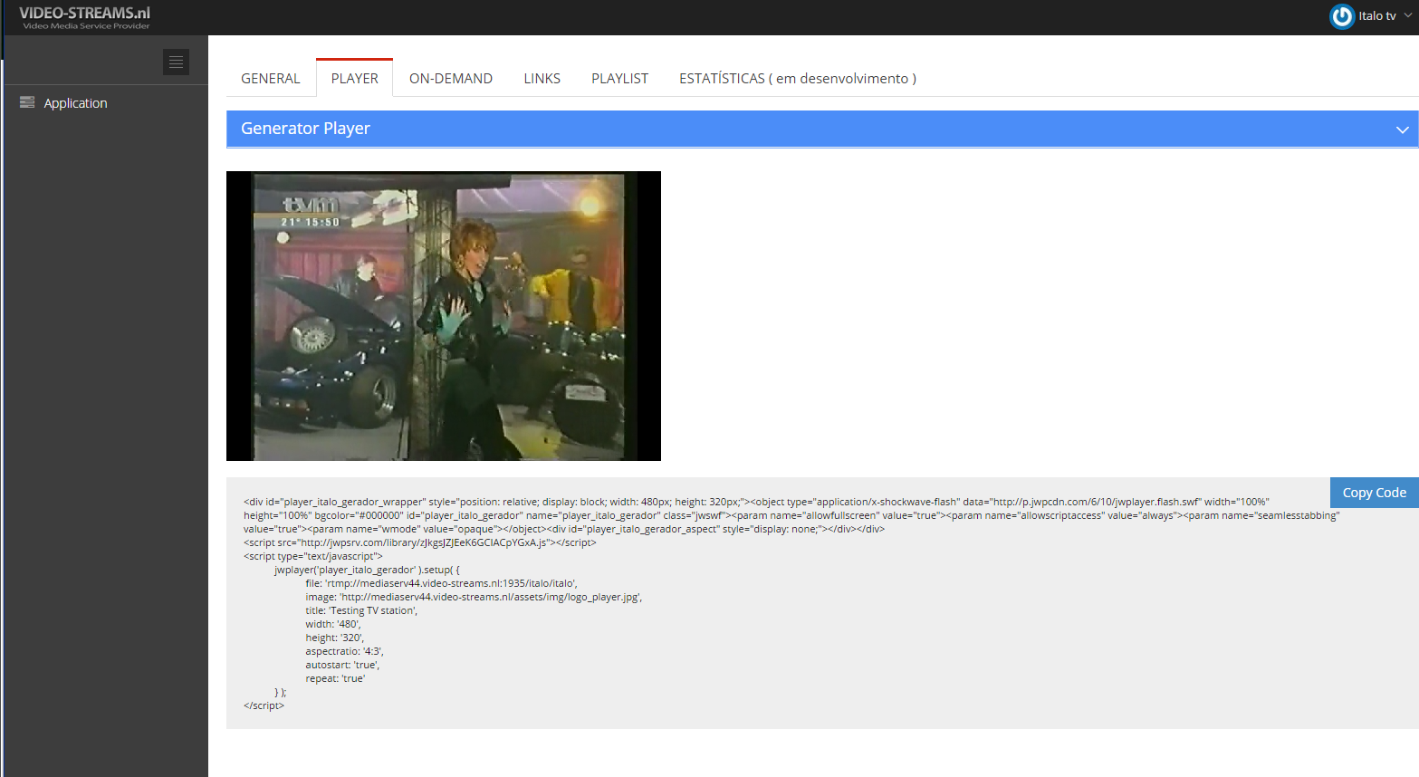The height and width of the screenshot is (777, 1419).
Task: Click the Copy Code button
Action: pyautogui.click(x=1374, y=493)
